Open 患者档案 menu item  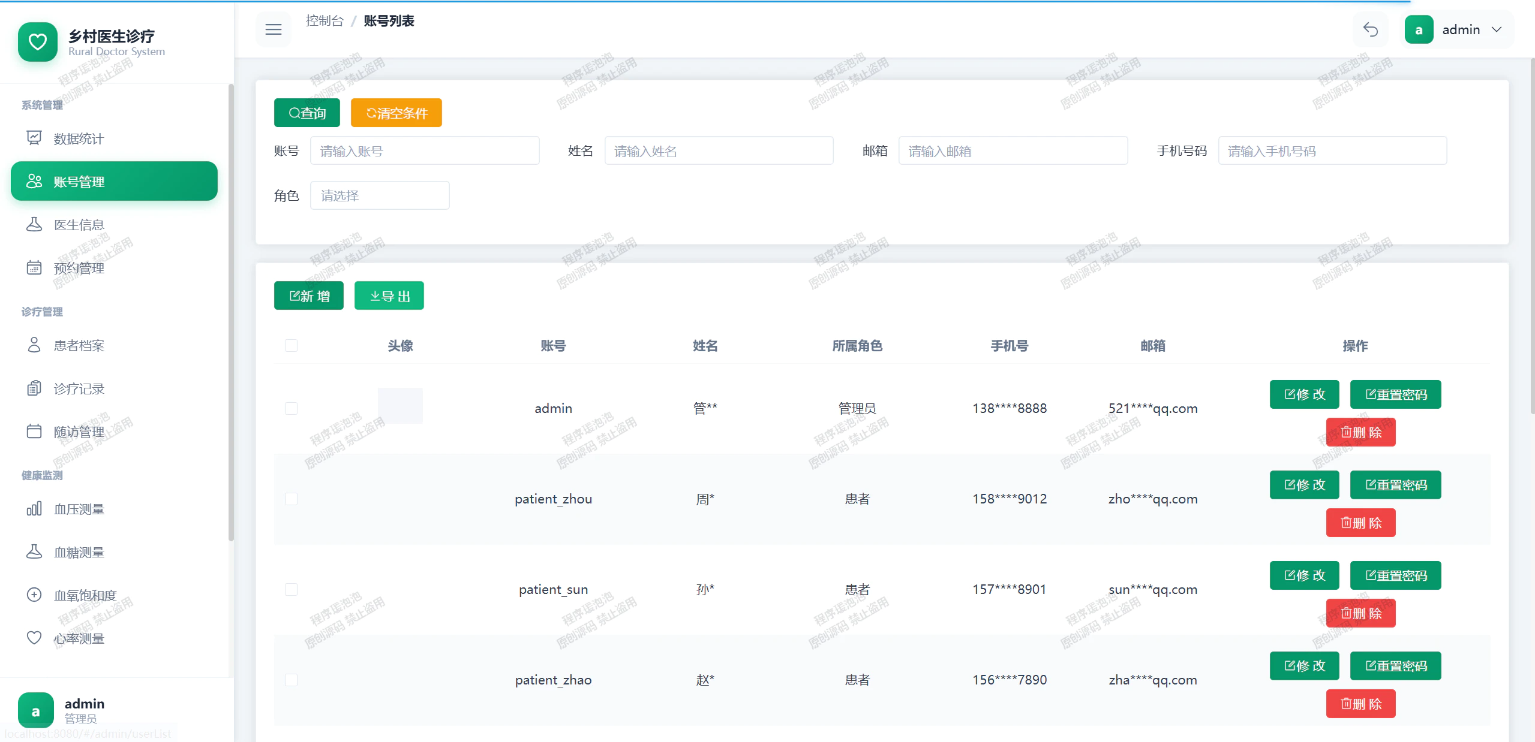(x=114, y=345)
